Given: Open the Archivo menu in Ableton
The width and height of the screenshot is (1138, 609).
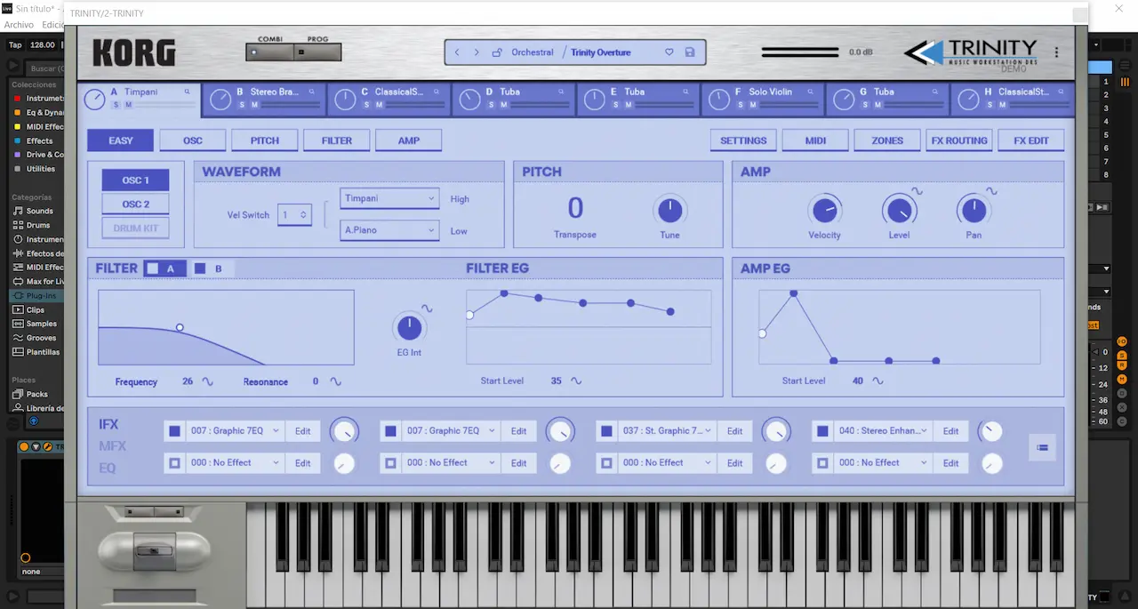Looking at the screenshot, I should [19, 25].
